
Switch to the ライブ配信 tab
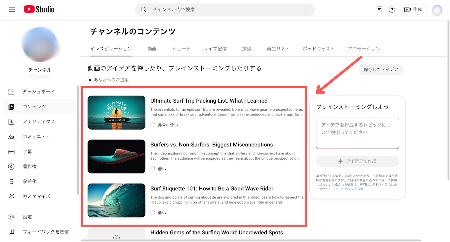215,49
